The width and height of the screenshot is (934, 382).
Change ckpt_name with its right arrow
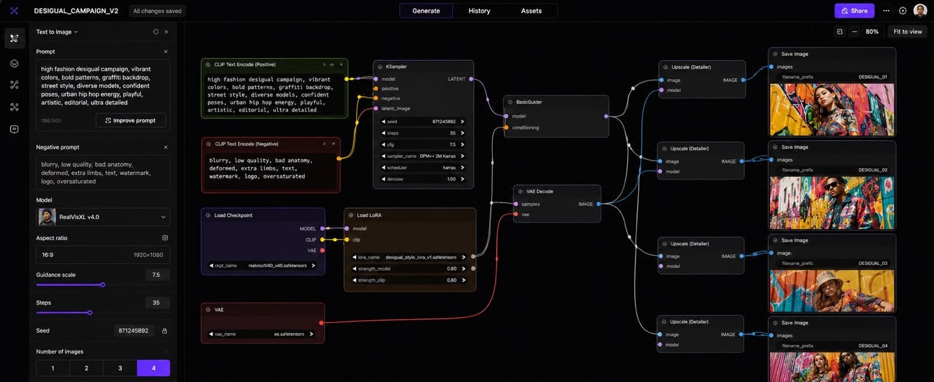pyautogui.click(x=313, y=266)
